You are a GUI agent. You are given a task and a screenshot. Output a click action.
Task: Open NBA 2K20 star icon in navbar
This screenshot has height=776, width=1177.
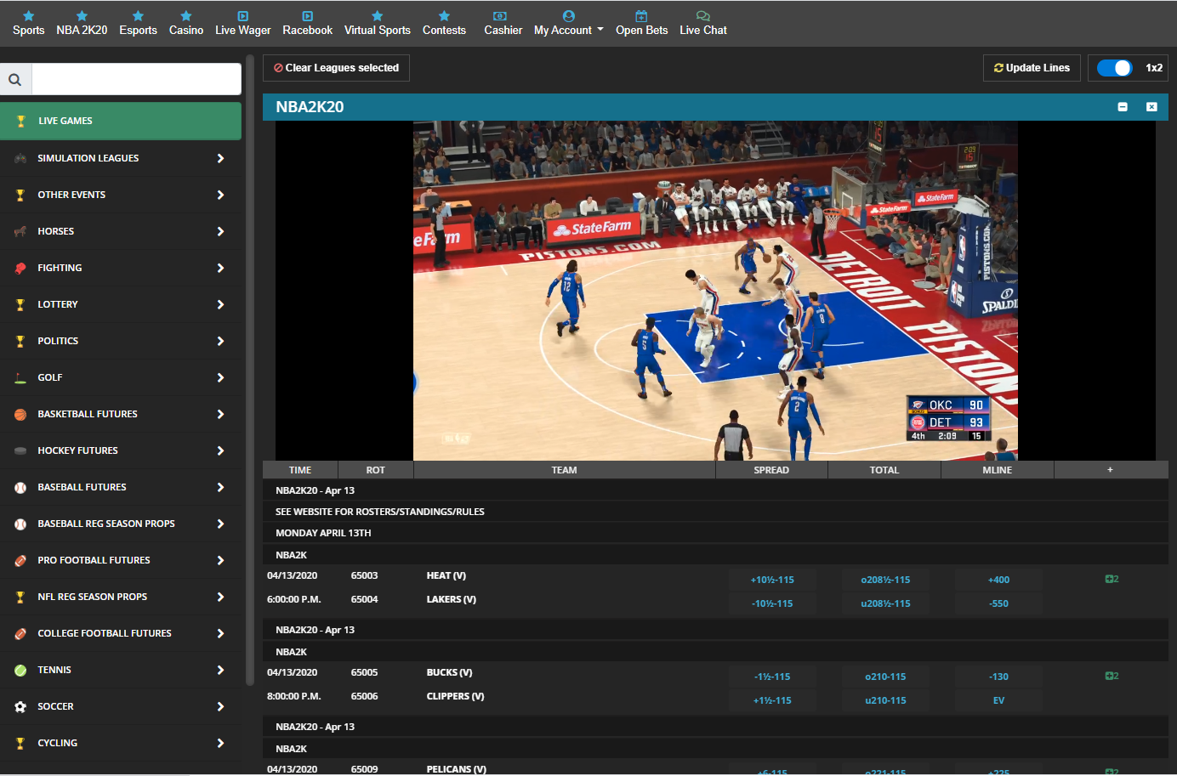82,15
